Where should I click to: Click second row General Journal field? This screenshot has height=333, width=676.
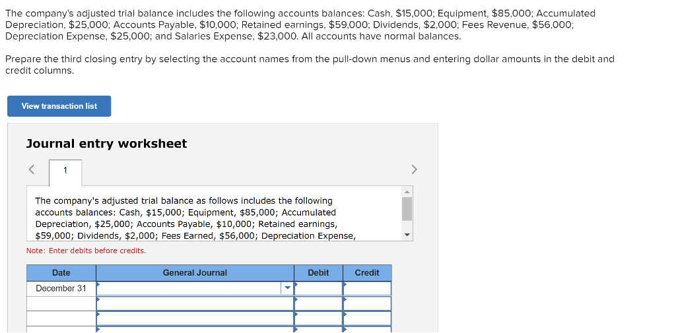[195, 303]
